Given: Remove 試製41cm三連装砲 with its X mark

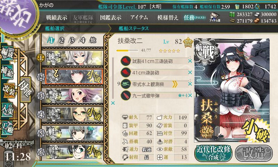Looking at the screenshot, I should [x=190, y=61].
